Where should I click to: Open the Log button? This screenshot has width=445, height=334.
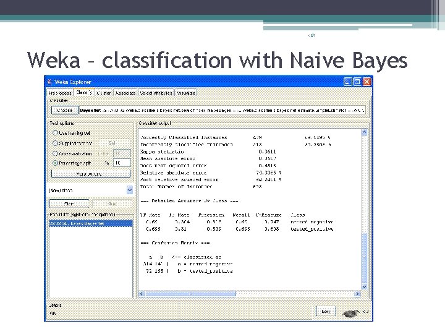[x=326, y=311]
